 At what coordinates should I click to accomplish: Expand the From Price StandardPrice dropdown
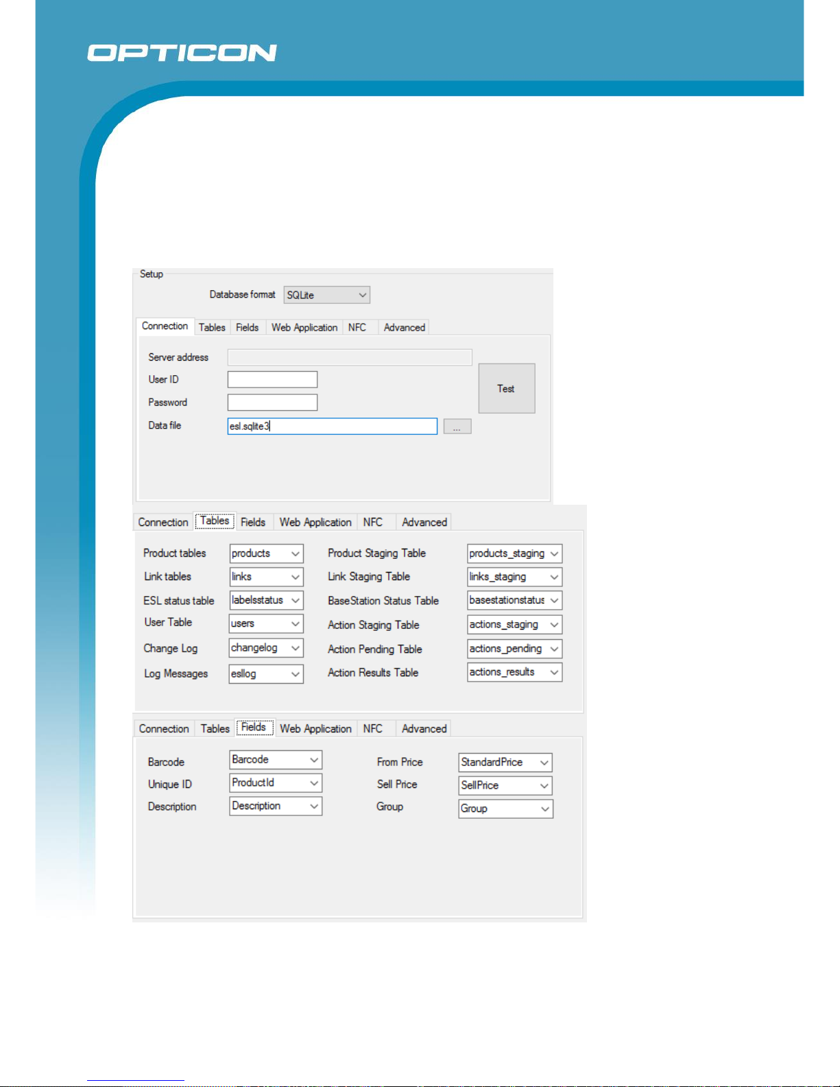[x=506, y=763]
